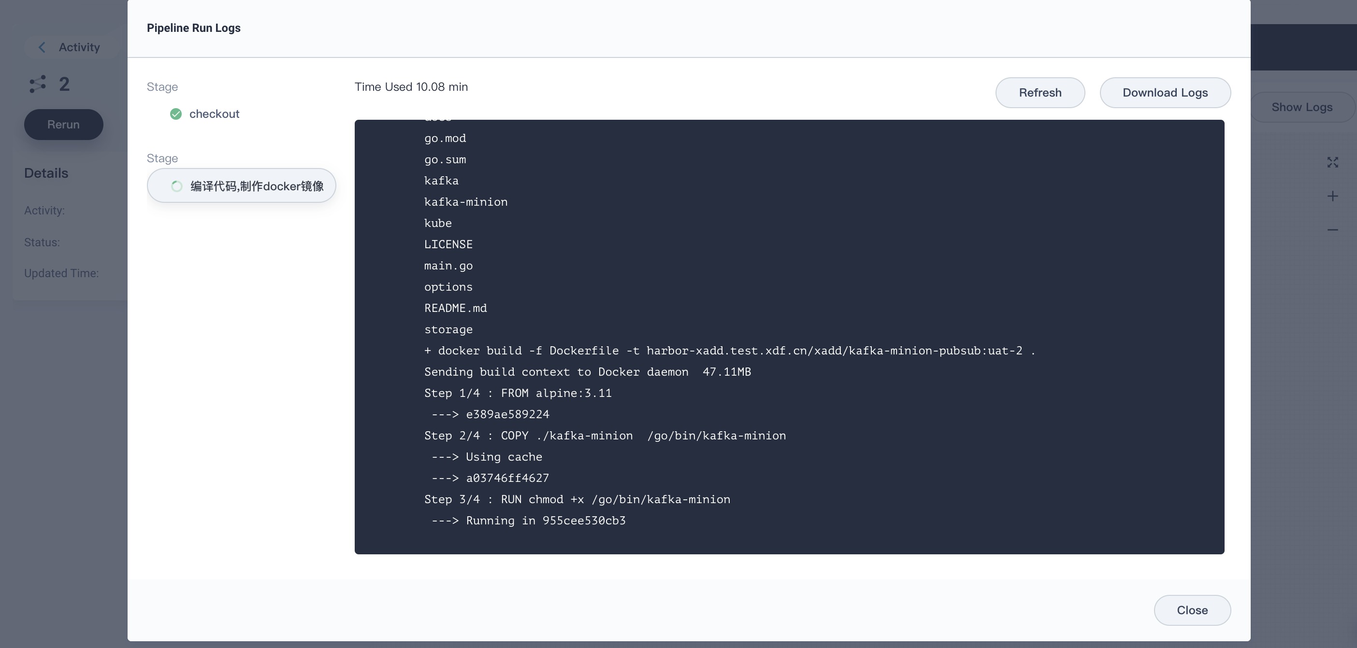Image resolution: width=1357 pixels, height=648 pixels.
Task: Select the checkout stage
Action: [214, 114]
